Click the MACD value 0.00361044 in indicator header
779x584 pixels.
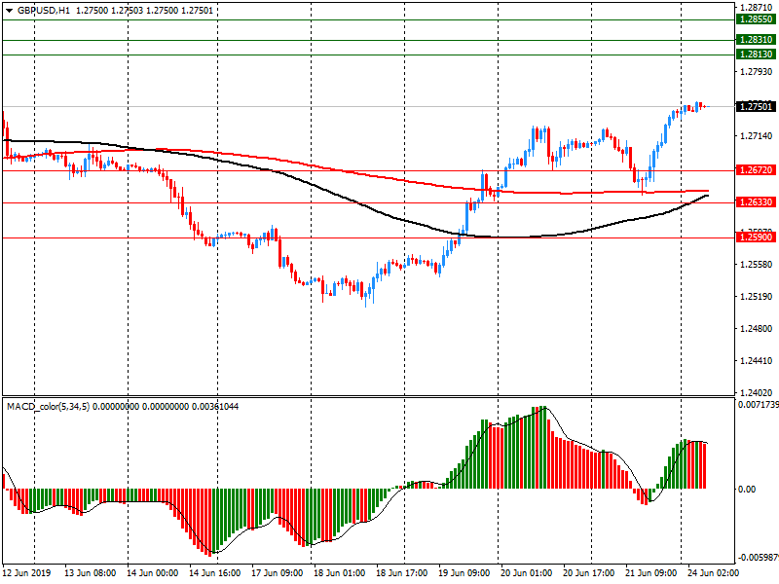click(x=215, y=407)
